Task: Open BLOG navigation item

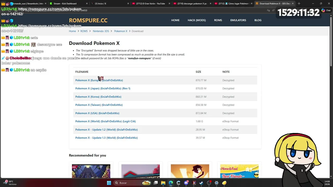Action: tap(258, 20)
